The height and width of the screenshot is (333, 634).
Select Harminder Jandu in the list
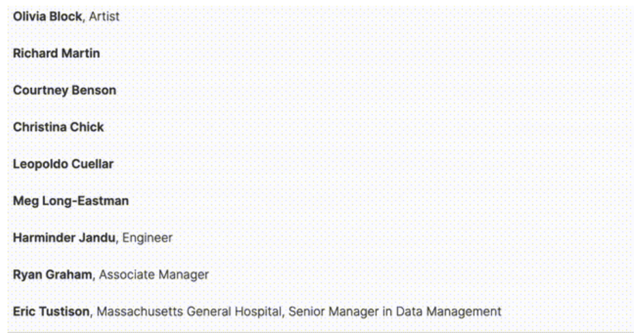pos(64,238)
